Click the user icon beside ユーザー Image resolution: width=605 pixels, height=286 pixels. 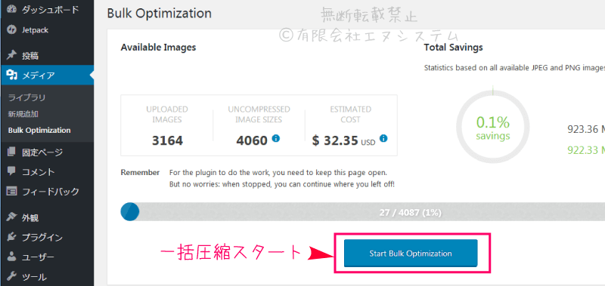(12, 257)
